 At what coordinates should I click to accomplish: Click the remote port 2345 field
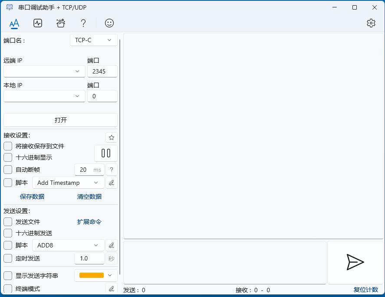(x=102, y=71)
